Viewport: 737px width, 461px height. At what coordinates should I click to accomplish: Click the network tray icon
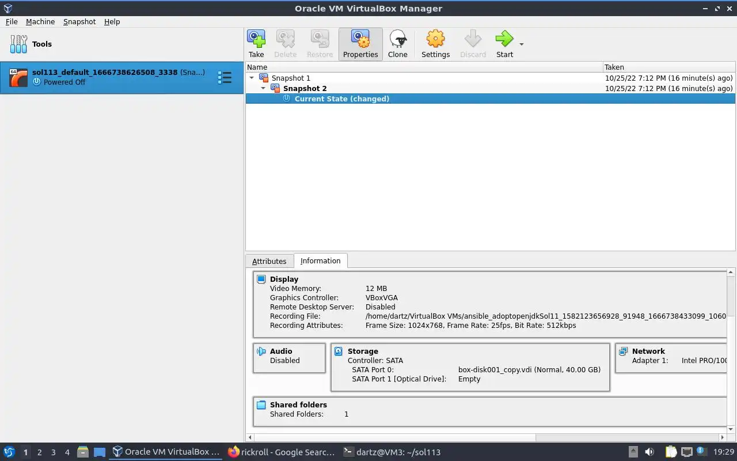[686, 452]
